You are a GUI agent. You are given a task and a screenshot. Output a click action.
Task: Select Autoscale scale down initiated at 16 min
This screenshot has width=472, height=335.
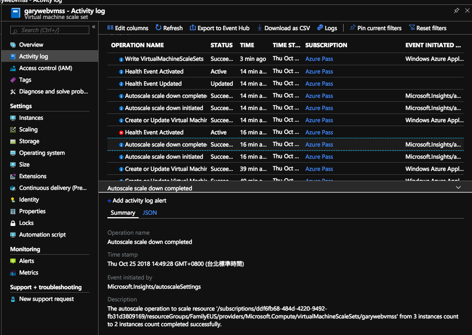(x=286, y=157)
